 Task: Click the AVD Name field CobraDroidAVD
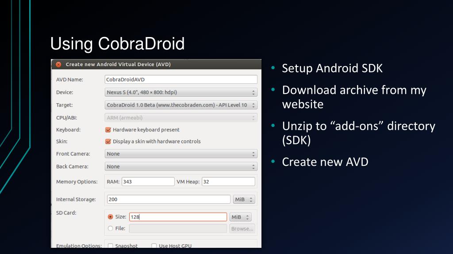181,79
